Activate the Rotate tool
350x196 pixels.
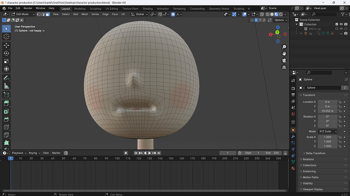pyautogui.click(x=6, y=53)
